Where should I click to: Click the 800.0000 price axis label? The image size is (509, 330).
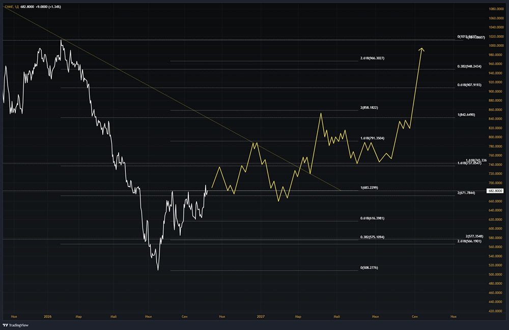point(496,137)
